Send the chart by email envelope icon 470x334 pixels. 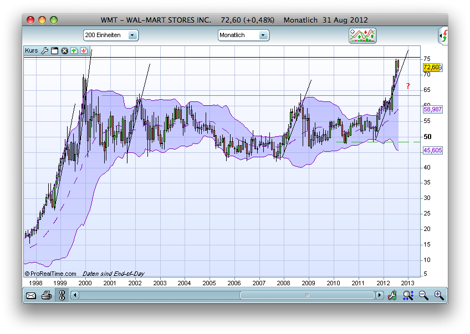(31, 296)
